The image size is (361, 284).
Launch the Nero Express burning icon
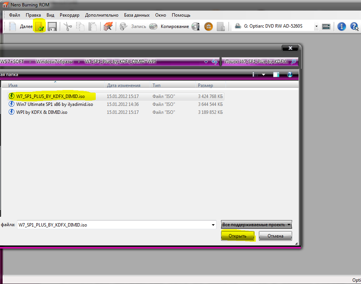pyautogui.click(x=108, y=26)
